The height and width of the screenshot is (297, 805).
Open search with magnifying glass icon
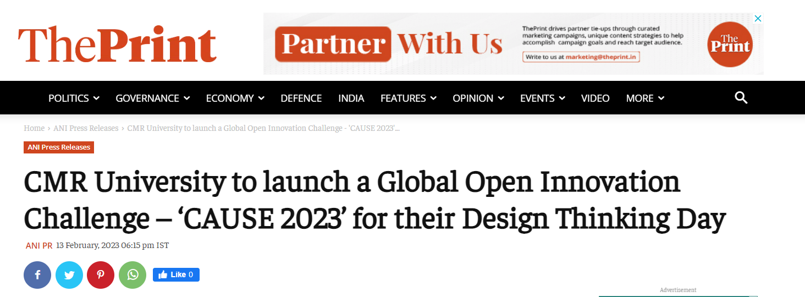[x=741, y=98]
